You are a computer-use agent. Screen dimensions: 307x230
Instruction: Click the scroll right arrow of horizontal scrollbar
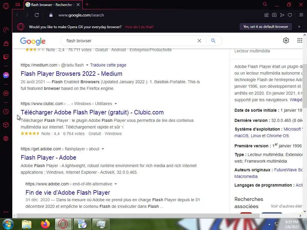pos(300,216)
